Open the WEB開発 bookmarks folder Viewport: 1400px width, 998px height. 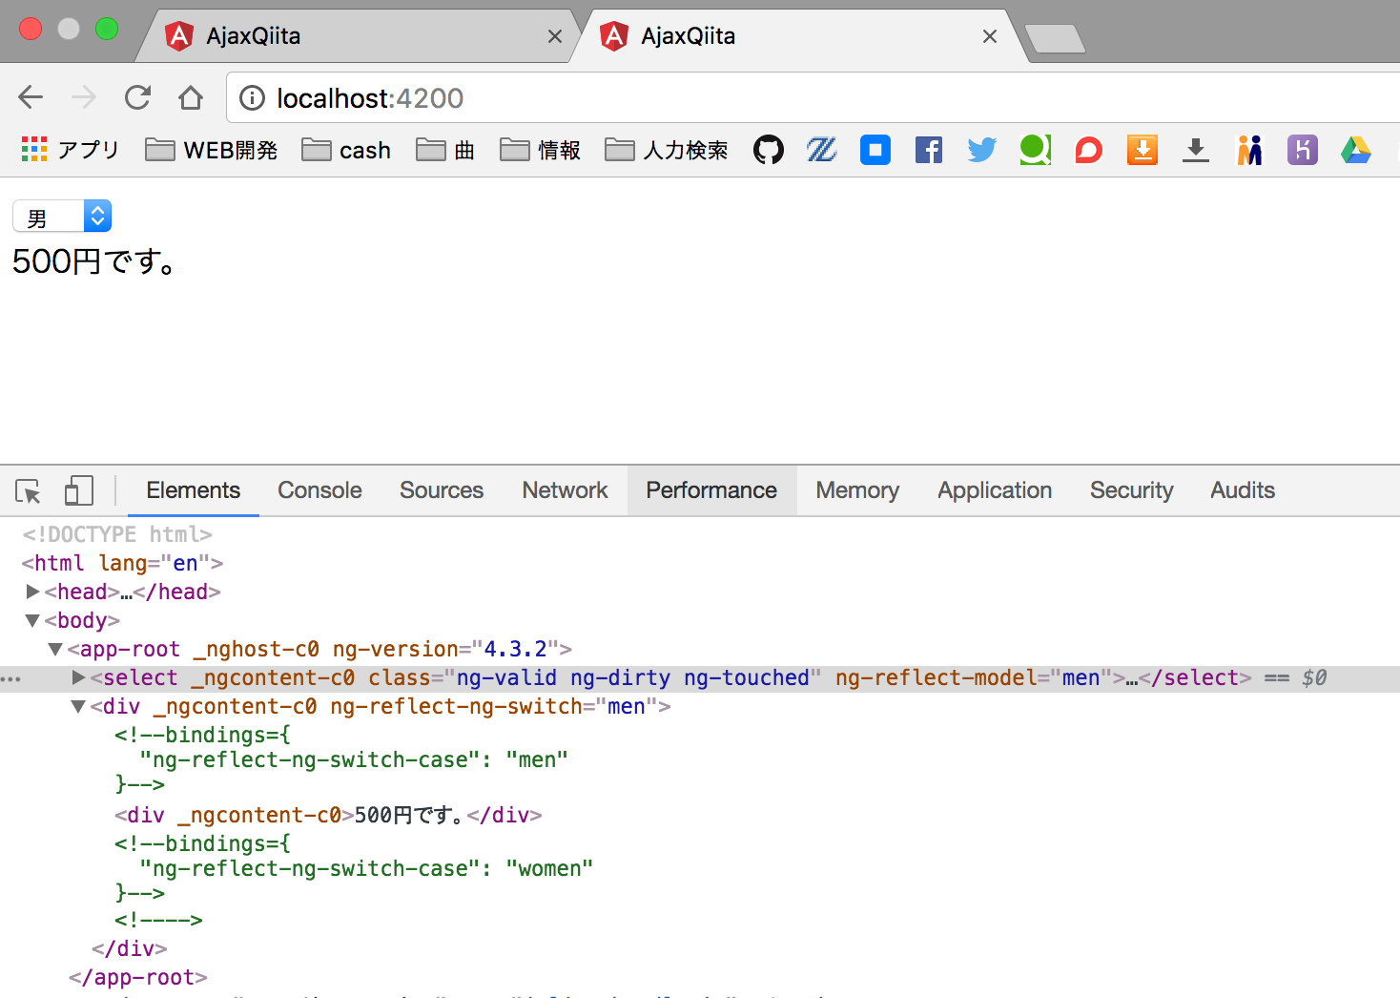pos(210,150)
